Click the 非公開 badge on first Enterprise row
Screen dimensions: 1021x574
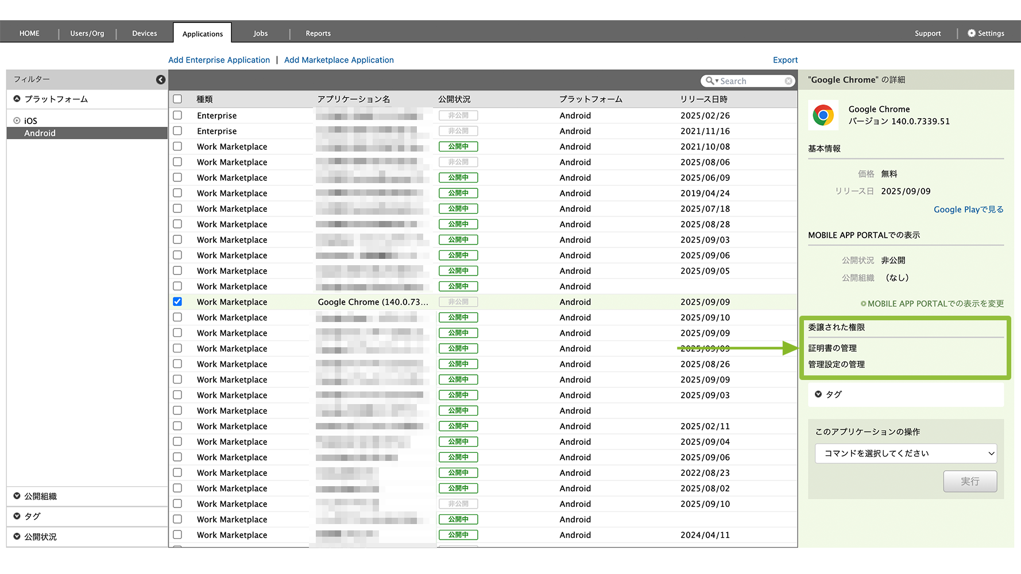point(458,115)
